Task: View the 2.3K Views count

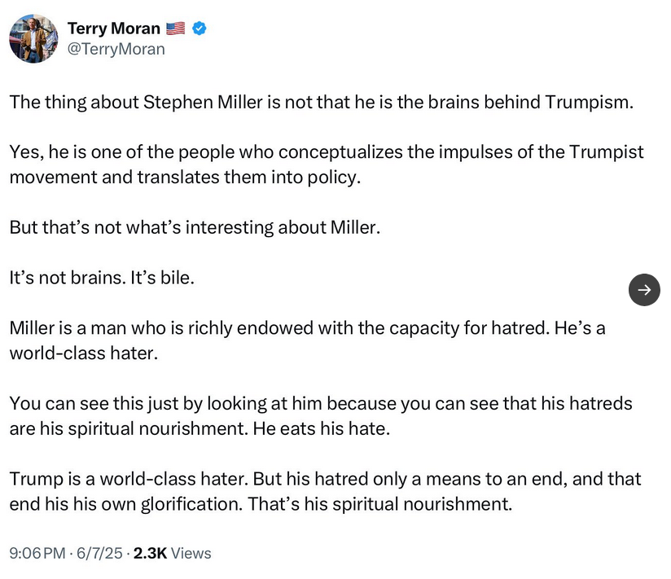Action: pos(172,553)
